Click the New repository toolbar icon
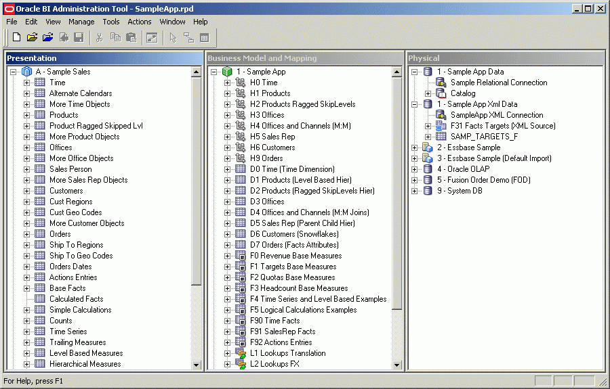This screenshot has height=389, width=610. tap(16, 37)
